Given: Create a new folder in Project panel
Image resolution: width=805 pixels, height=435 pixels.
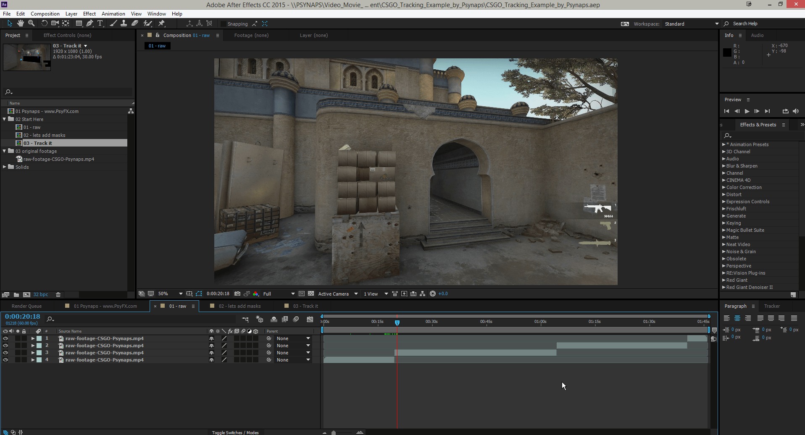Looking at the screenshot, I should coord(16,295).
